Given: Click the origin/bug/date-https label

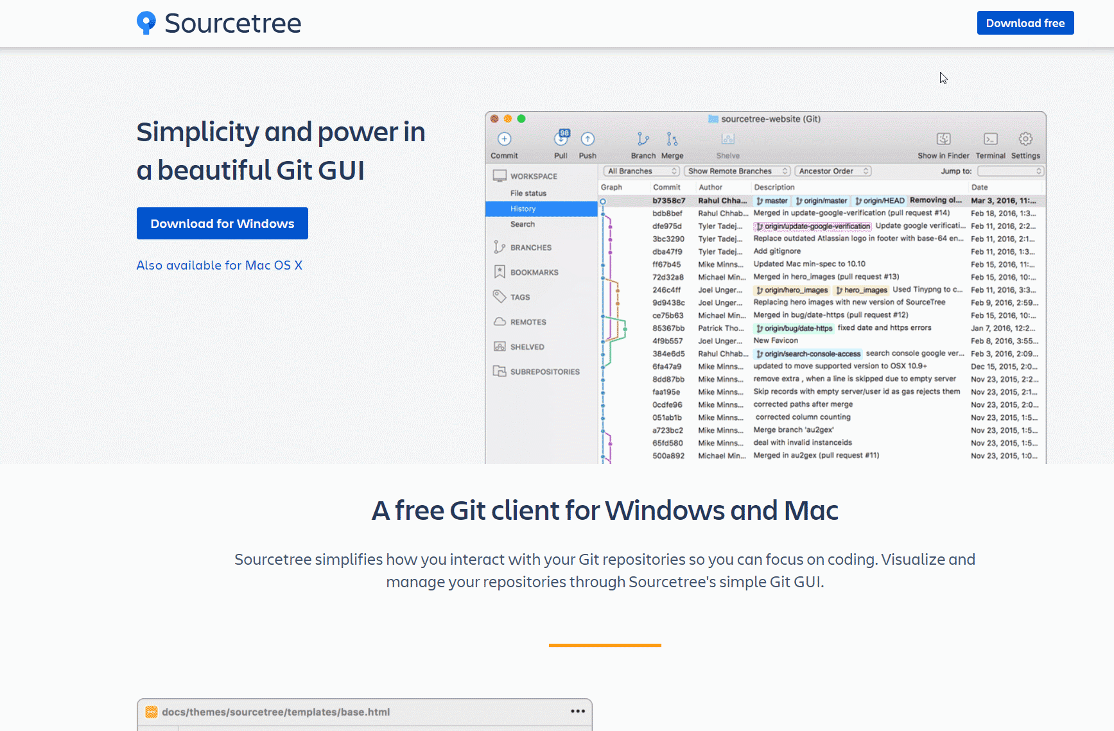Looking at the screenshot, I should [x=794, y=328].
